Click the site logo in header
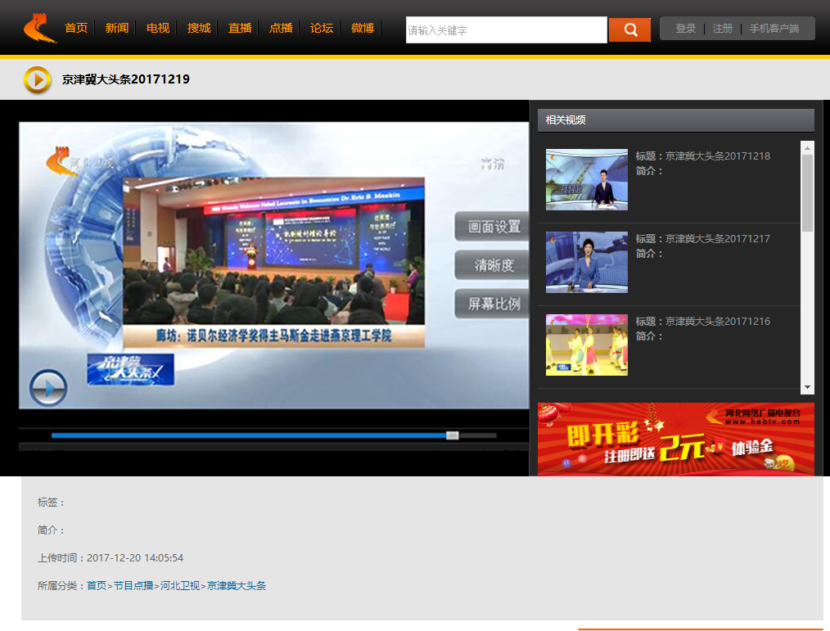This screenshot has height=631, width=830. tap(39, 28)
